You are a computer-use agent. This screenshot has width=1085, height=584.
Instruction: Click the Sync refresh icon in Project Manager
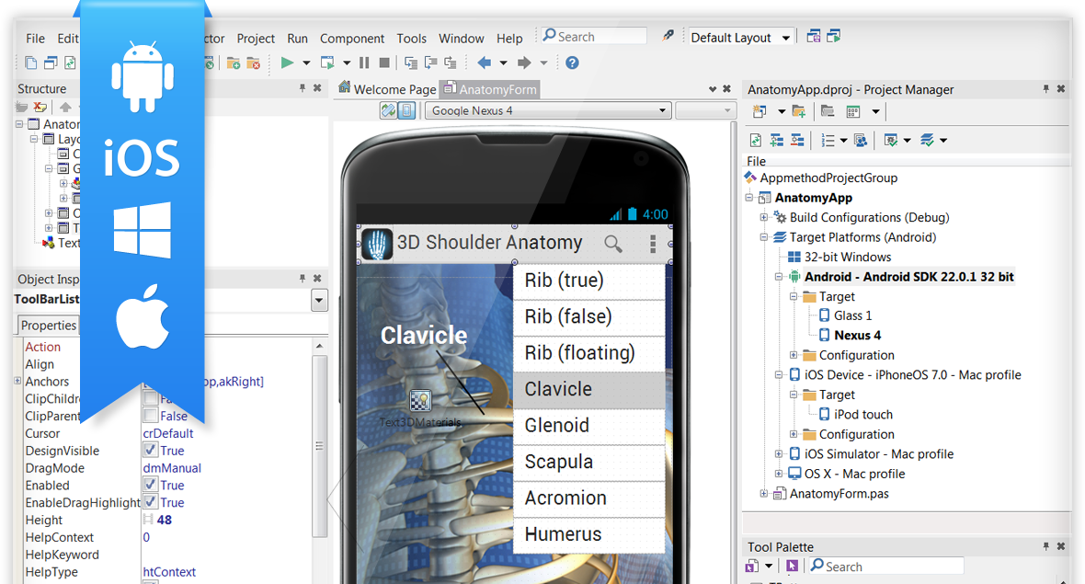coord(756,141)
